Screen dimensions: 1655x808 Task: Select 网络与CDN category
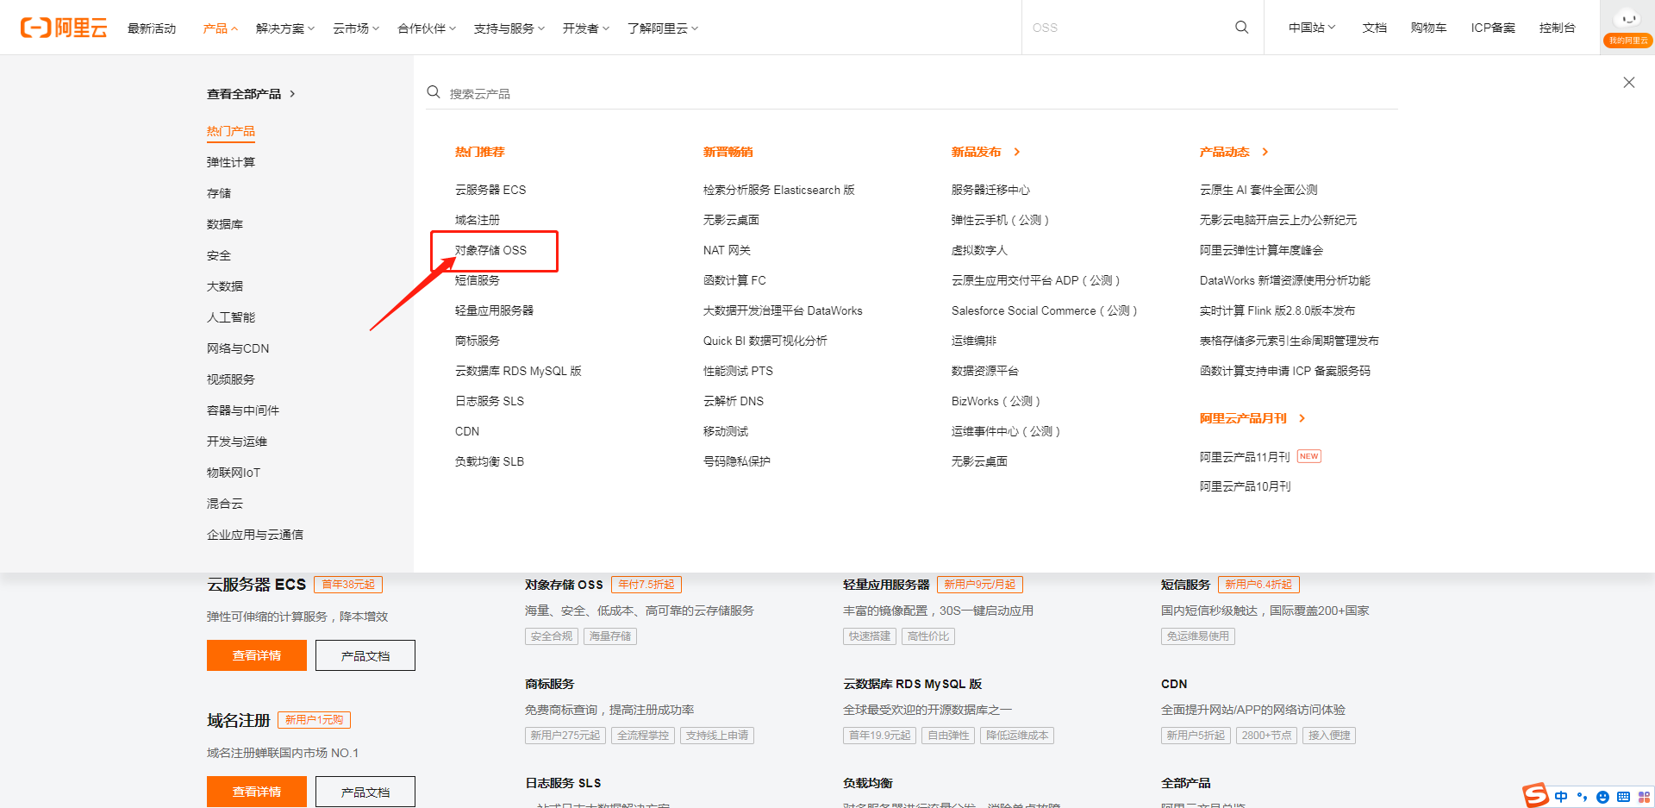pos(238,348)
